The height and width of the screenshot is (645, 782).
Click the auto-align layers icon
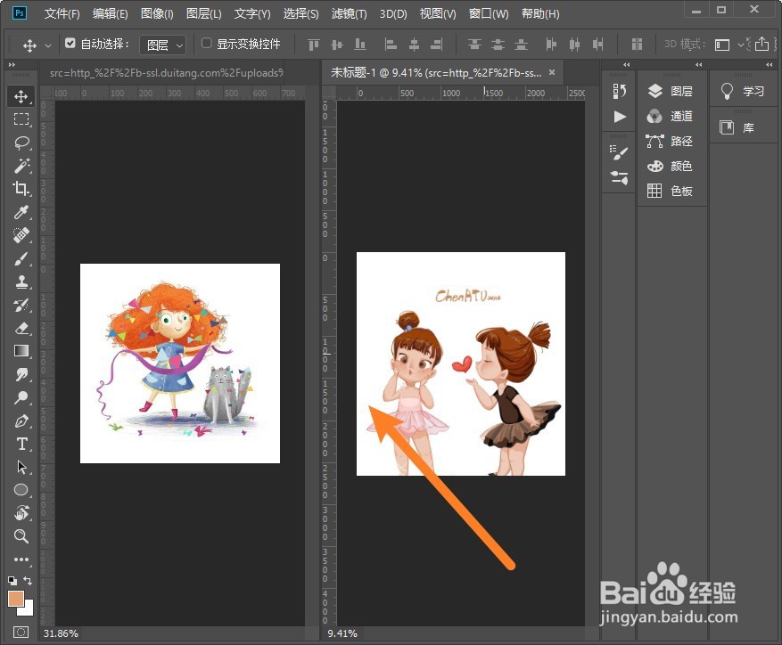click(x=637, y=45)
